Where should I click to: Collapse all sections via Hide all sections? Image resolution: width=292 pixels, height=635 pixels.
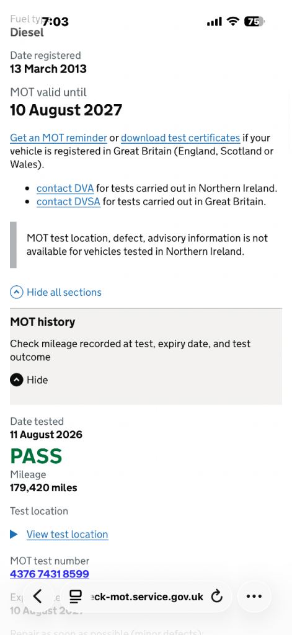(x=64, y=292)
